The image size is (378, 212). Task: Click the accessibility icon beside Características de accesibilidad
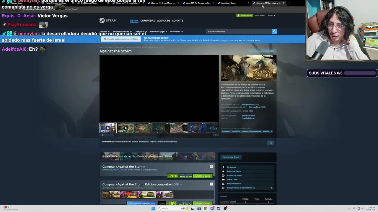[223, 188]
